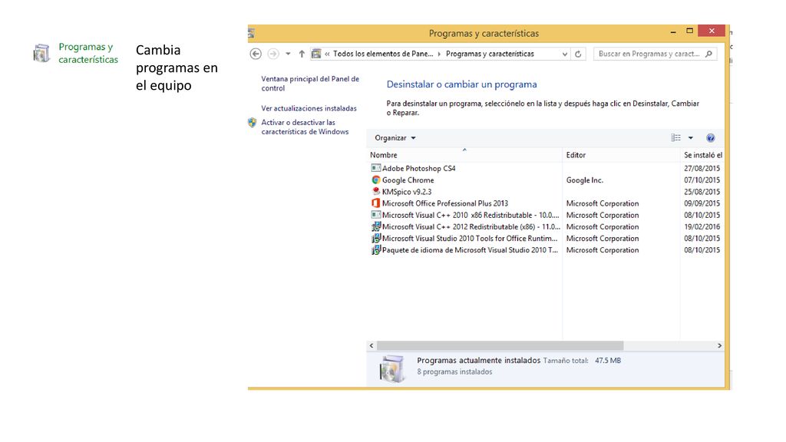Select Visual C++ 2012 Redistributable icon
786x442 pixels.
(x=375, y=226)
